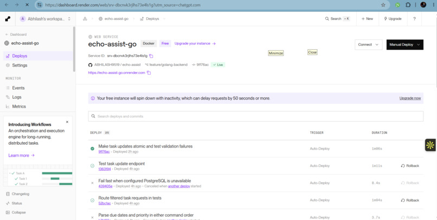Click 'Make task updates atomic' deploy title

point(145,146)
